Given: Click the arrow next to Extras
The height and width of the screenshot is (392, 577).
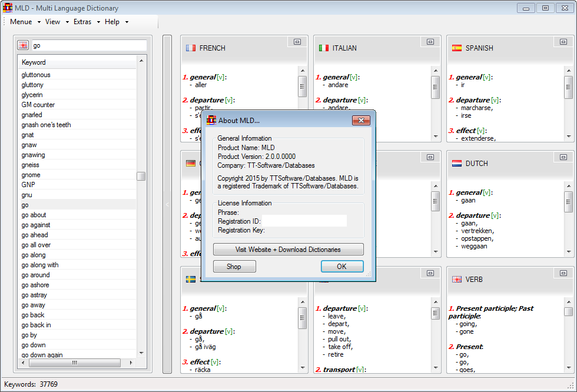Looking at the screenshot, I should click(99, 22).
